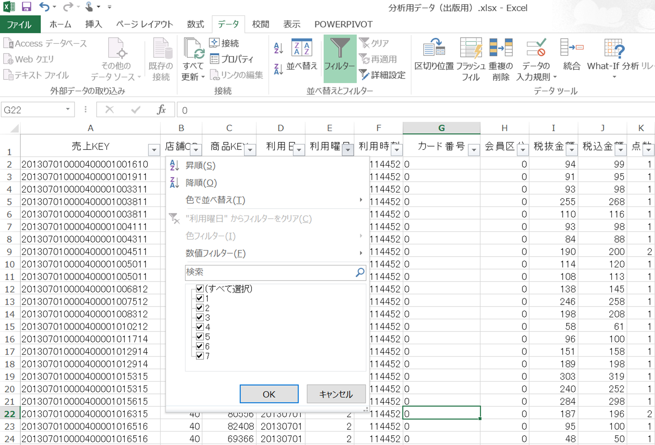Confirm filter with OK button
The height and width of the screenshot is (445, 655).
coord(269,394)
